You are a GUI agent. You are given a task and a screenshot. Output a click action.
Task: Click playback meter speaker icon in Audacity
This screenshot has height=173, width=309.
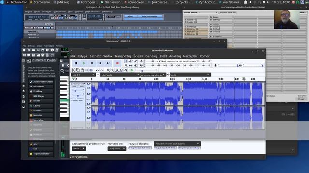pyautogui.click(x=141, y=65)
